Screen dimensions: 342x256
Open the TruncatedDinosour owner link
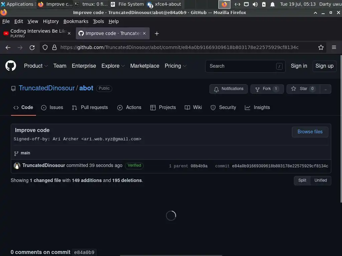(47, 88)
